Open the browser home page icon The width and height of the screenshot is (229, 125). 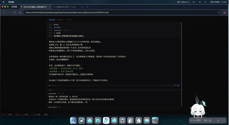20,12
